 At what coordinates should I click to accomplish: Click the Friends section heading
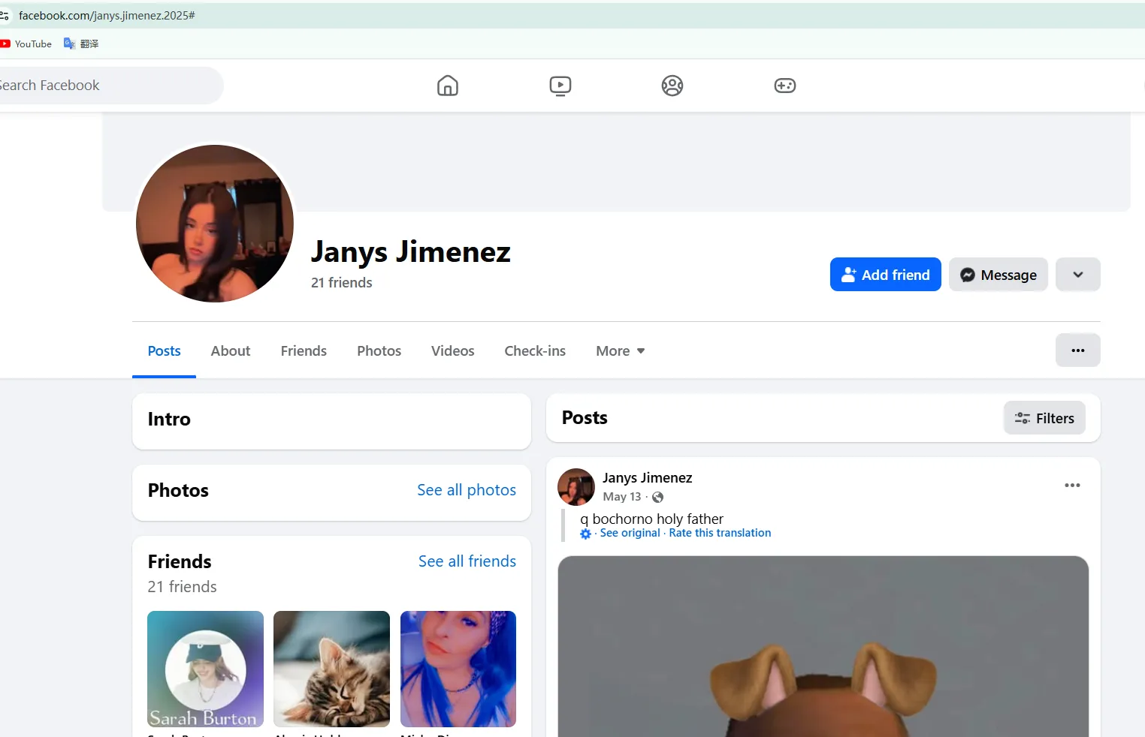tap(180, 562)
